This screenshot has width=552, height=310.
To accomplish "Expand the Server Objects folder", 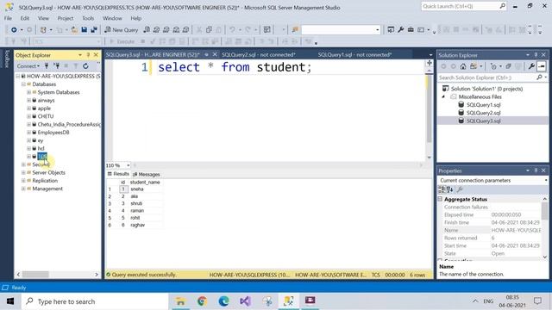I will point(23,172).
